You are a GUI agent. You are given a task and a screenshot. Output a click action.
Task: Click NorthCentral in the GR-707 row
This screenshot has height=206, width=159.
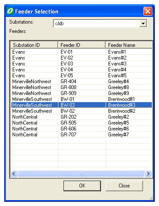click(25, 135)
